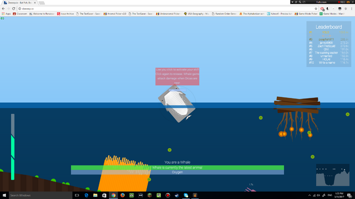Select the Deeeep.io browser tab
Image resolution: width=355 pixels, height=199 pixels.
coord(19,3)
